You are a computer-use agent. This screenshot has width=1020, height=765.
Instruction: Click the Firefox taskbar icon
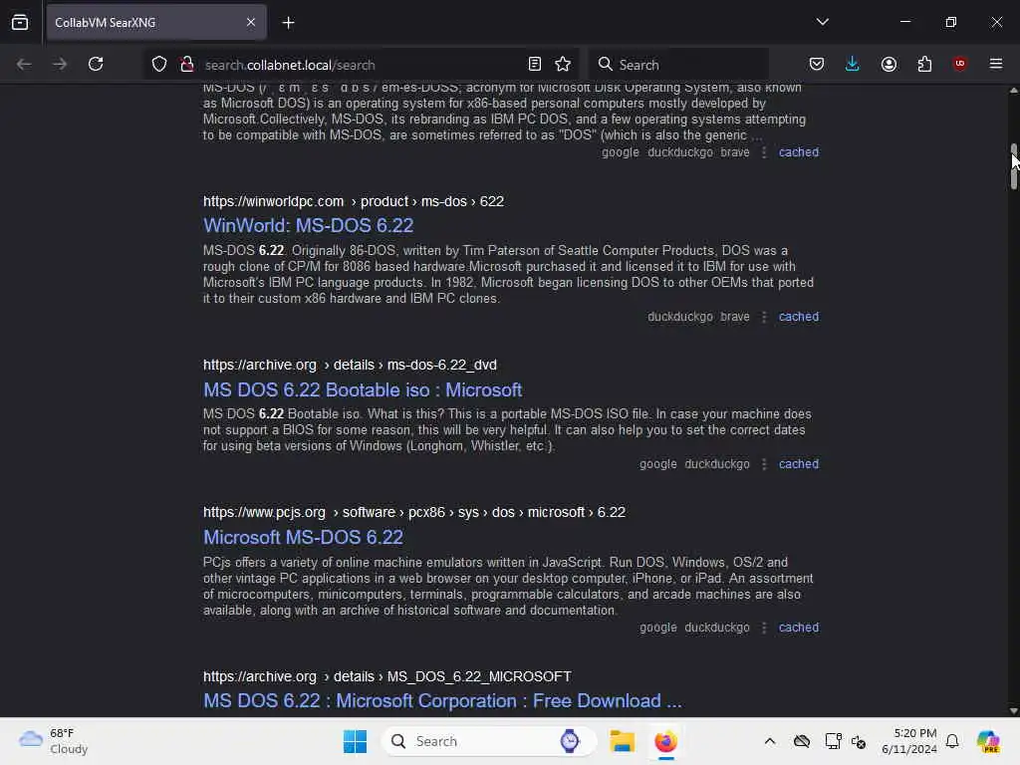(665, 741)
